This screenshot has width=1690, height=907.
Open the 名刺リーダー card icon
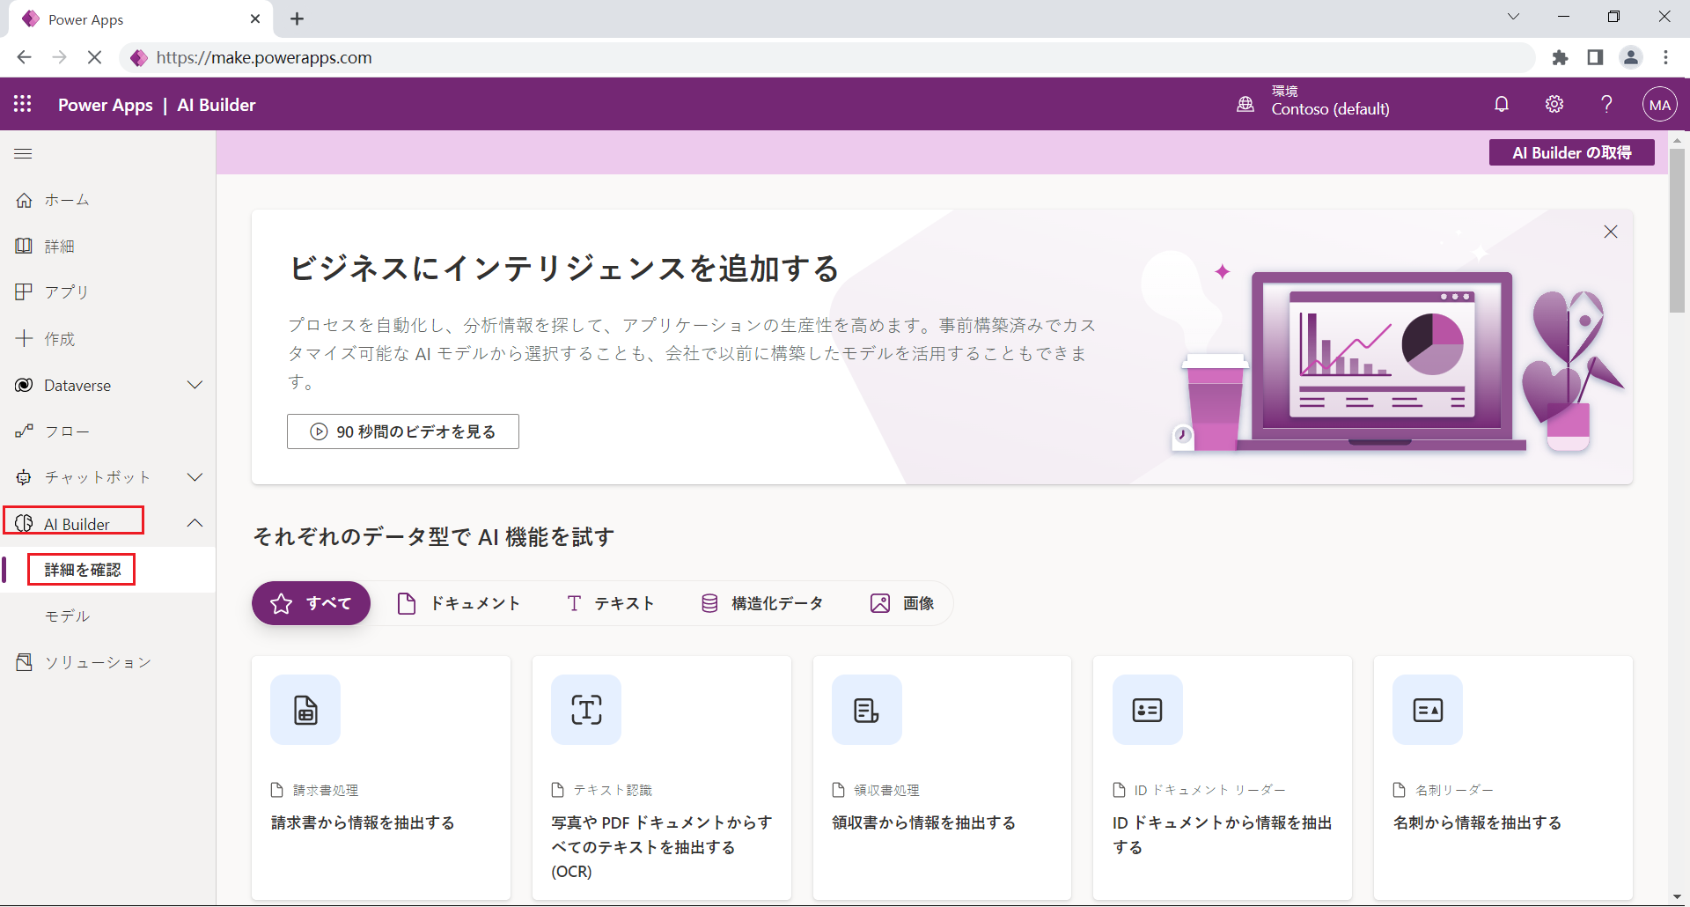point(1428,710)
